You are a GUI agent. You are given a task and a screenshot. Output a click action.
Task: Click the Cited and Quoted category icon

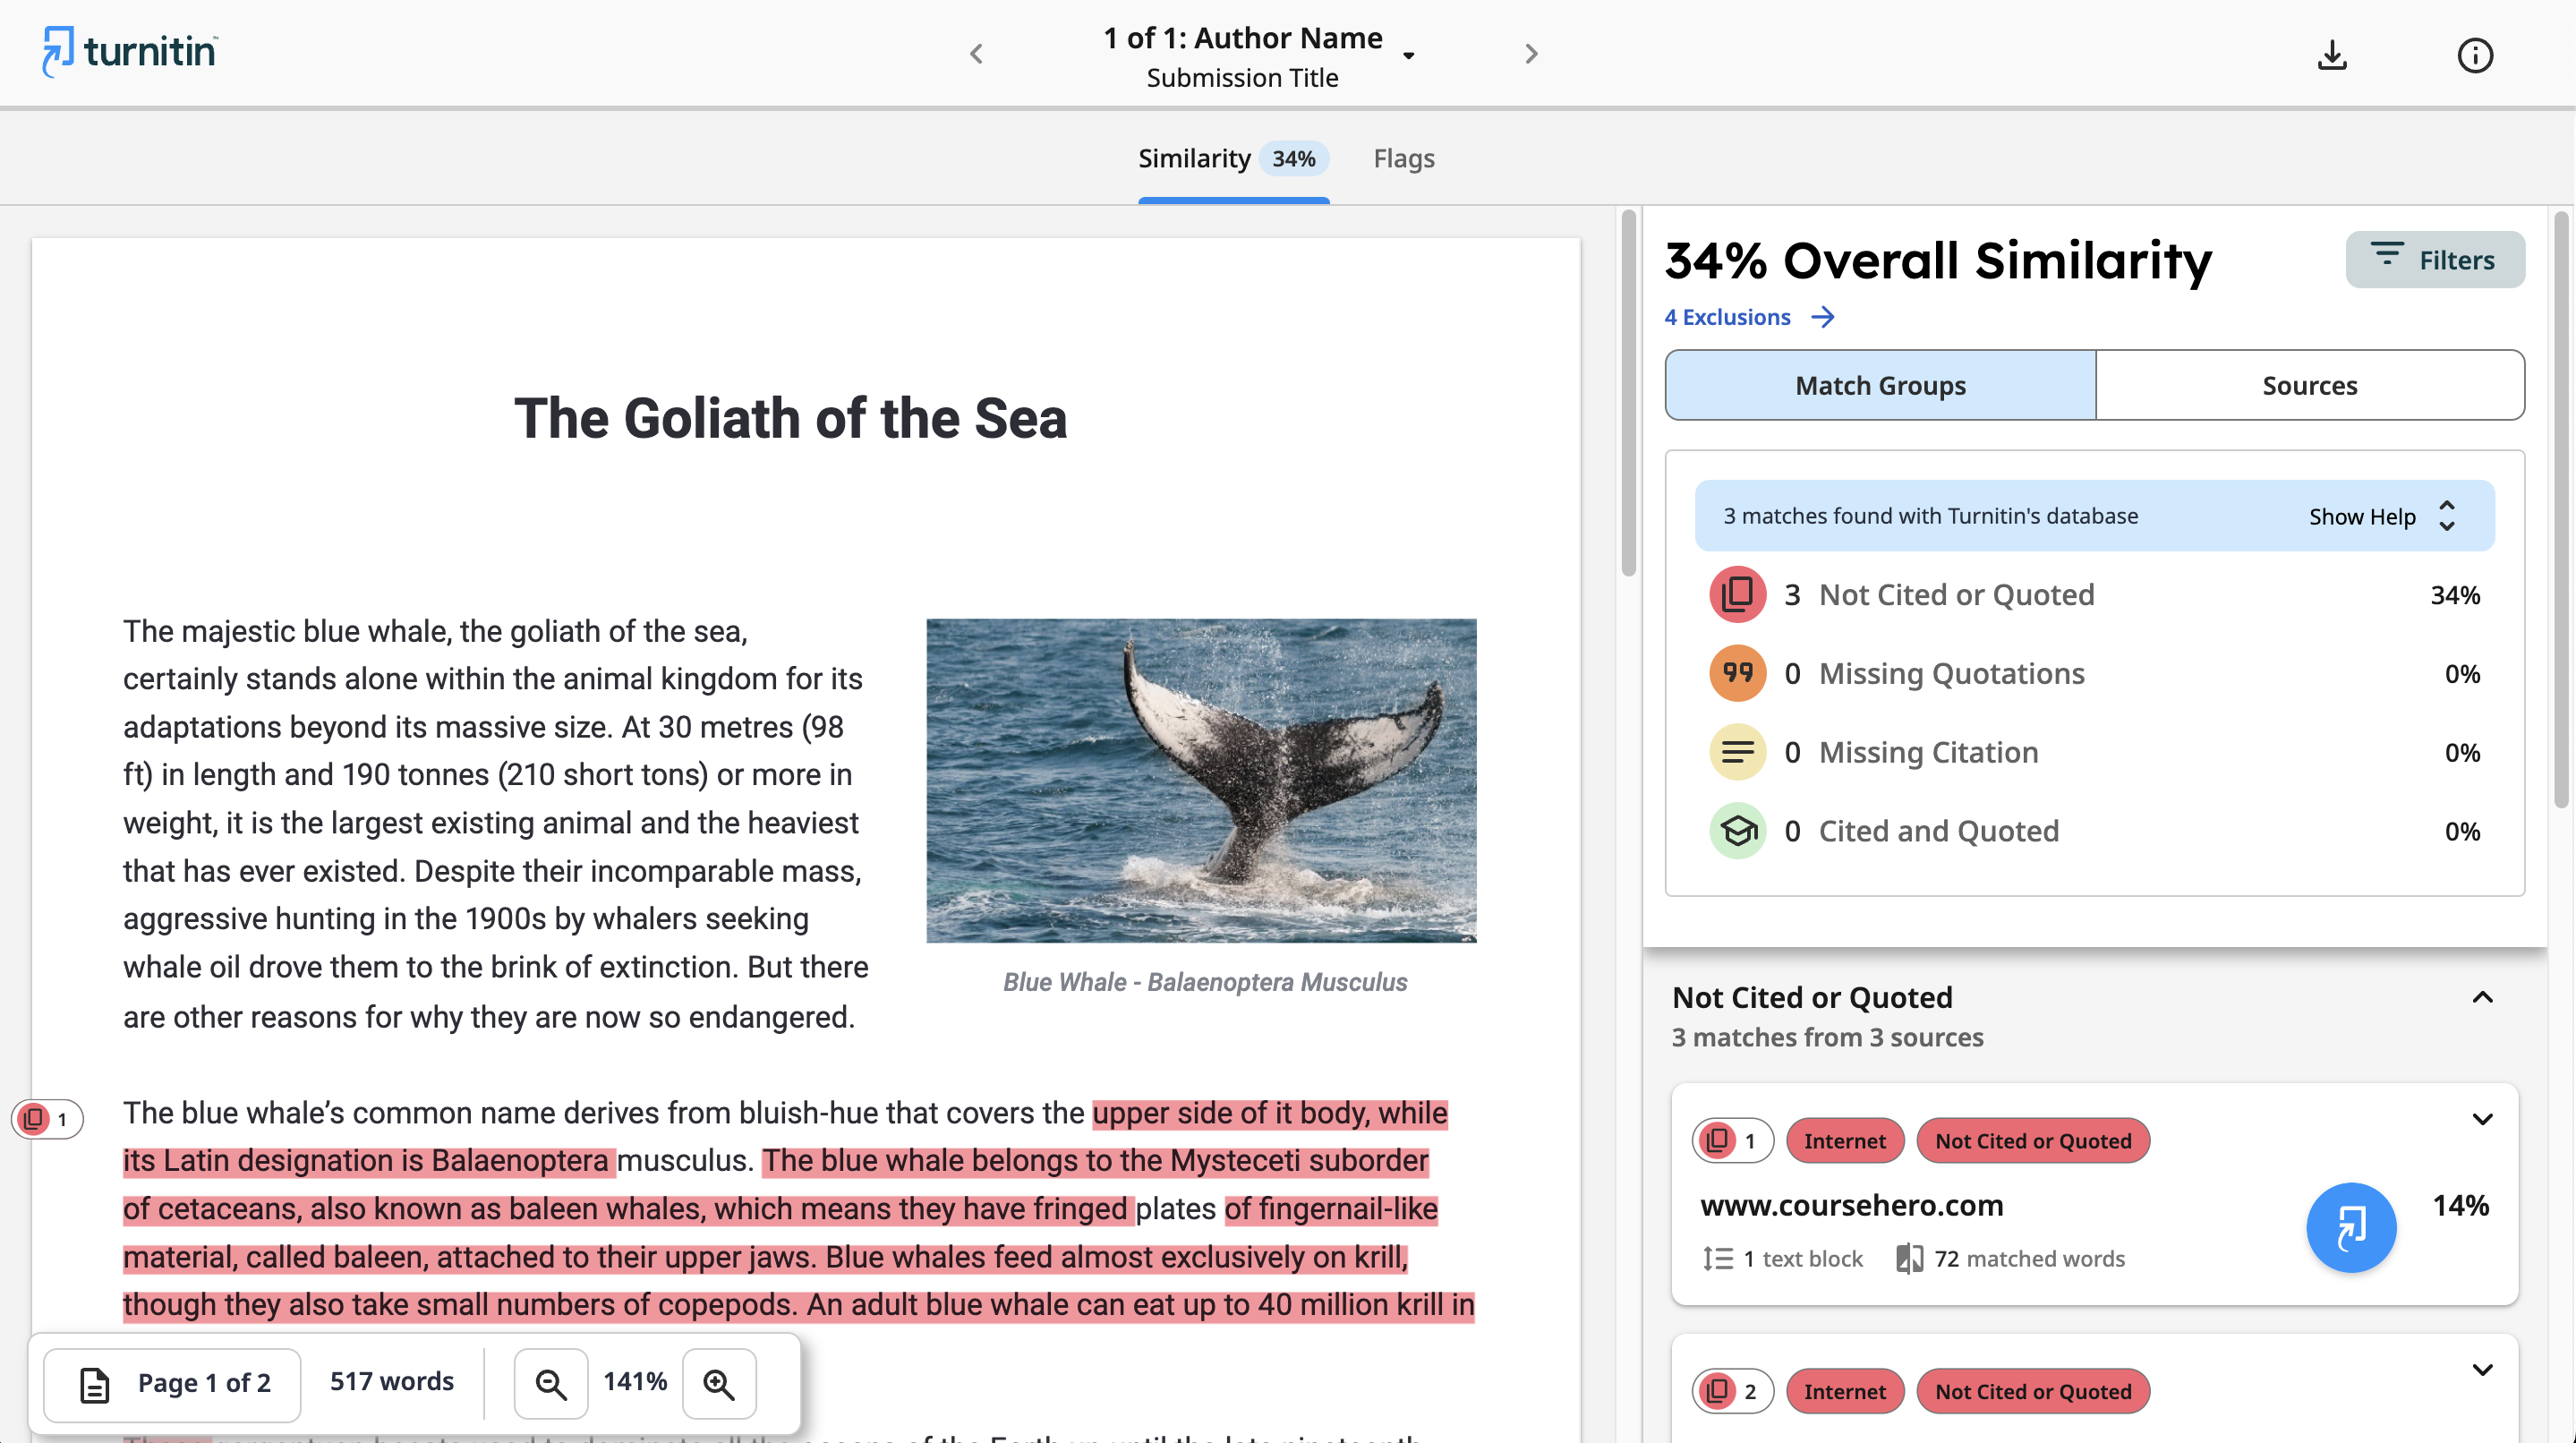pyautogui.click(x=1737, y=830)
